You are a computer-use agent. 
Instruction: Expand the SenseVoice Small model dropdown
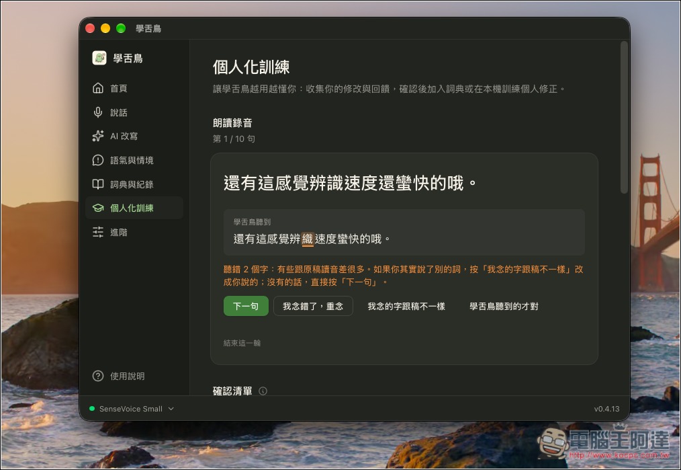click(x=132, y=409)
